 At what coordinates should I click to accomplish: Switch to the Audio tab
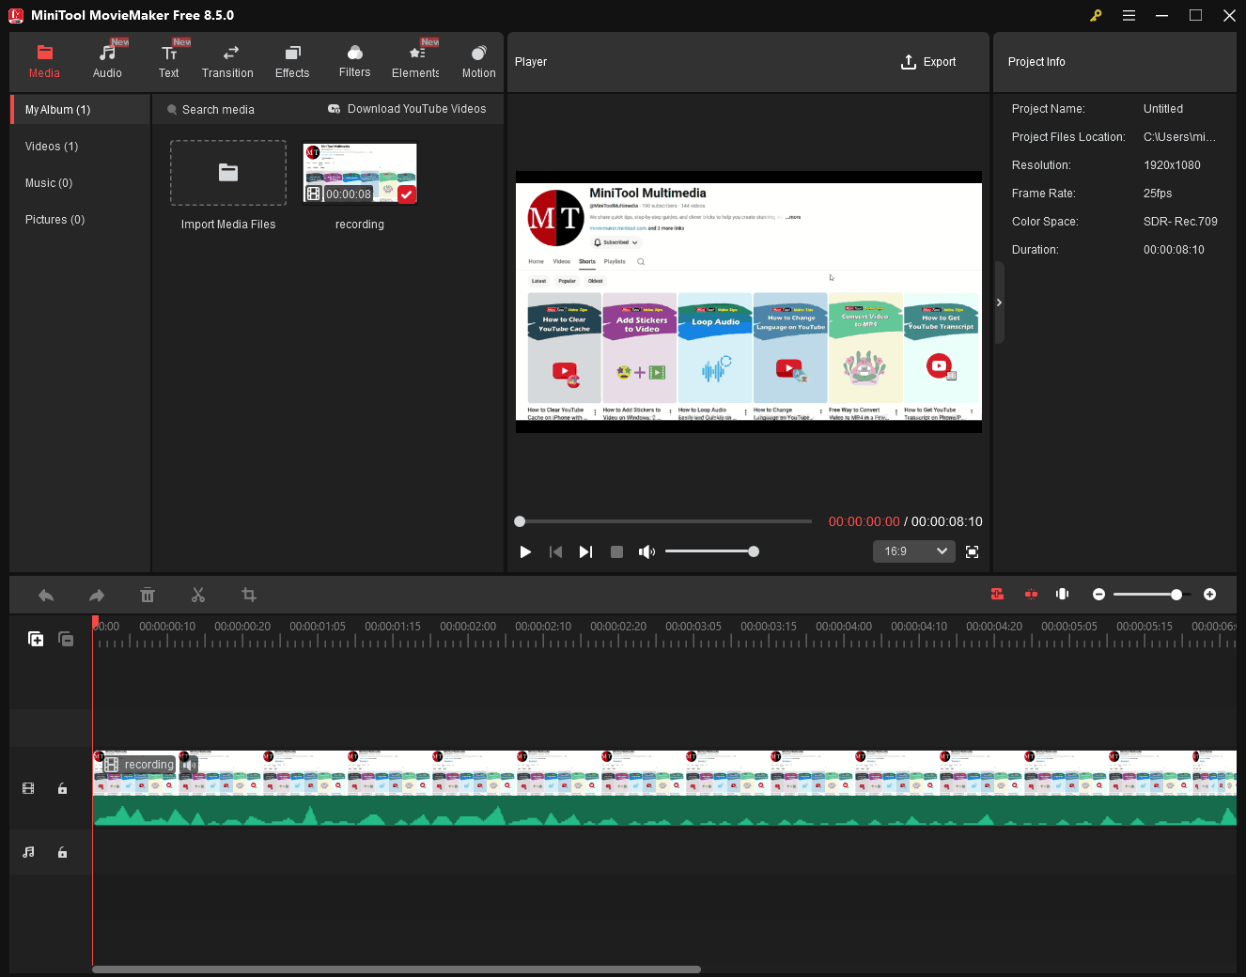pyautogui.click(x=107, y=61)
